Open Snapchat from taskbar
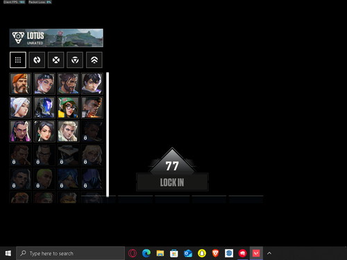 coord(202,253)
